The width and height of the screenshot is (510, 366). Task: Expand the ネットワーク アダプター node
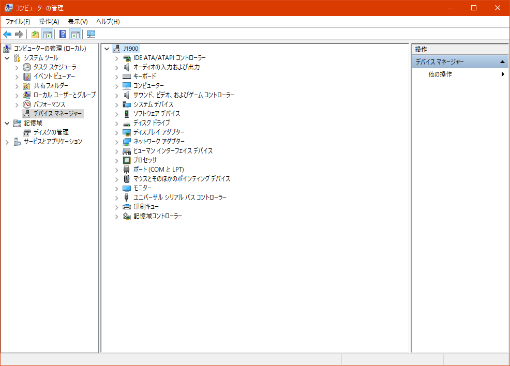(x=117, y=142)
